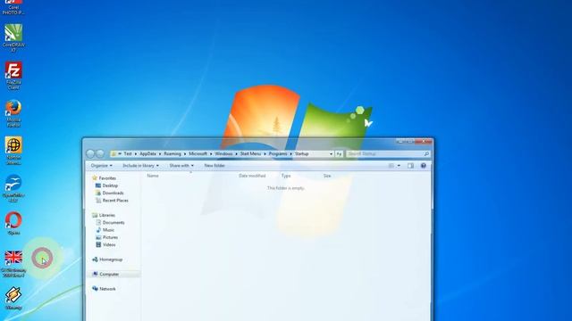Launch Mozilla Firefox from the desktop
Viewport: 572px width, 321px height.
pos(13,113)
